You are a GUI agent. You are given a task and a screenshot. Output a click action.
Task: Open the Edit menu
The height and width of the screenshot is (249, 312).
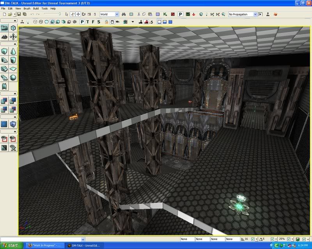(10, 9)
